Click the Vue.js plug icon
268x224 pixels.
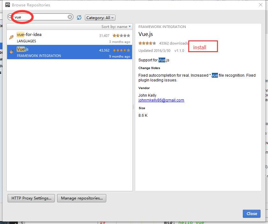tap(11, 52)
